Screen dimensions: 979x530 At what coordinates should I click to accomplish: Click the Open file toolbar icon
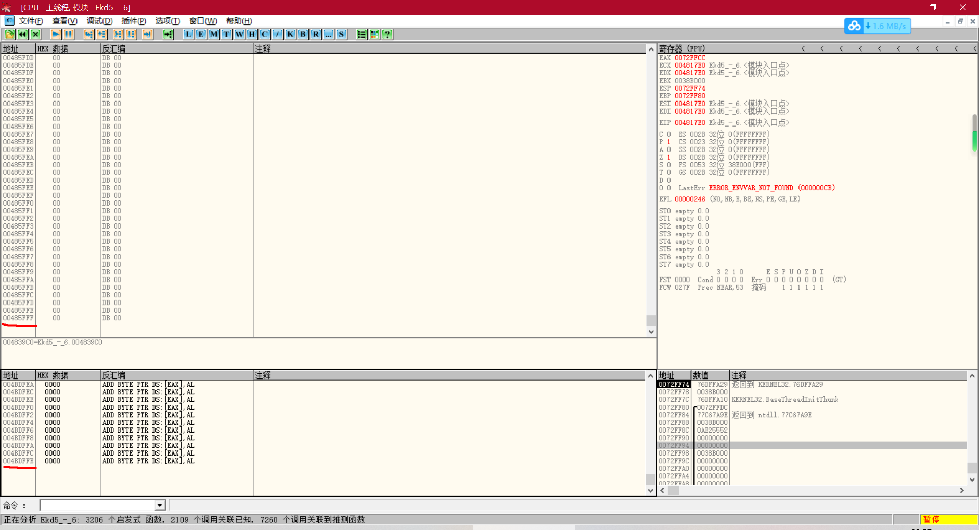(10, 34)
